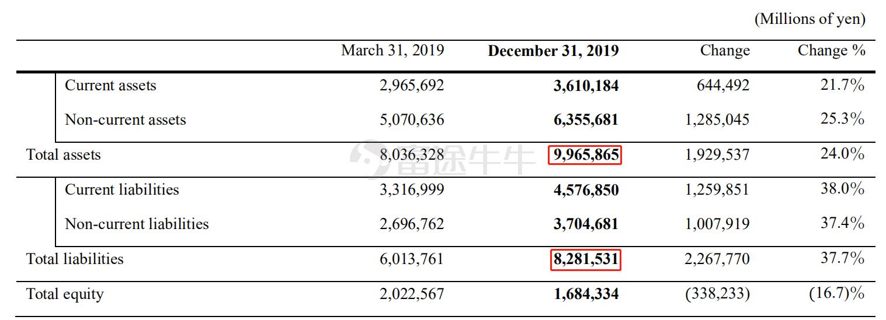Click the Total assets row label
The height and width of the screenshot is (320, 886).
63,155
